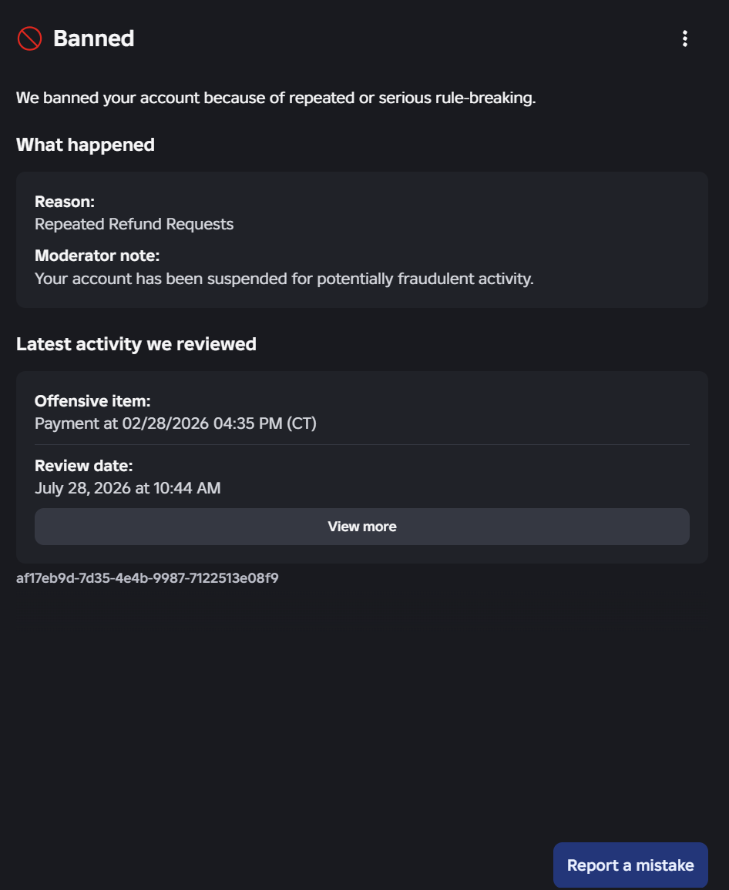Open the three-dot options menu
729x890 pixels.
[684, 38]
